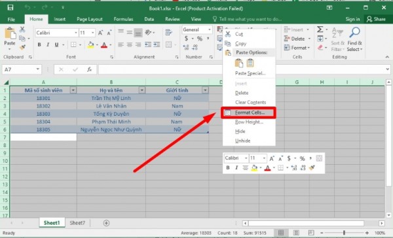
Task: Open the File tab
Action: (11, 19)
